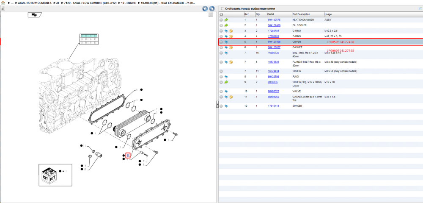This screenshot has height=203, width=423.
Task: Click the box icon on O-RING 17289781 row
Action: [x=231, y=36]
